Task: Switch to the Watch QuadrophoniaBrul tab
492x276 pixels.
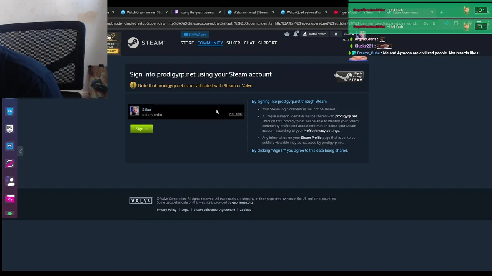Action: (x=303, y=12)
